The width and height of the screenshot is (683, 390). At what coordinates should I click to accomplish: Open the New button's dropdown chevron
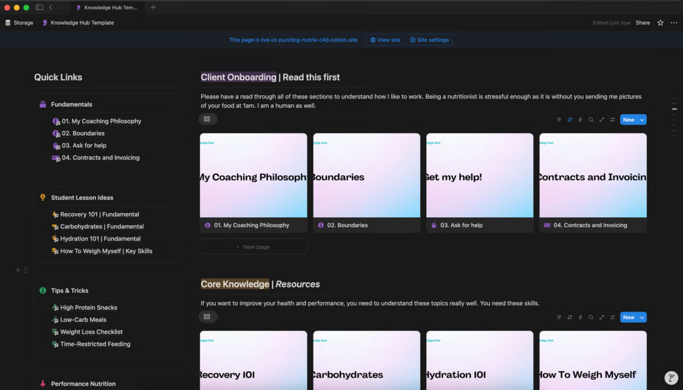pyautogui.click(x=642, y=119)
